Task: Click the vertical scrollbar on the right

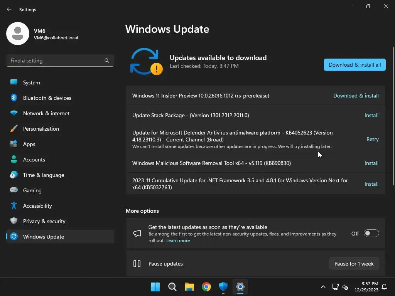Action: (393, 116)
